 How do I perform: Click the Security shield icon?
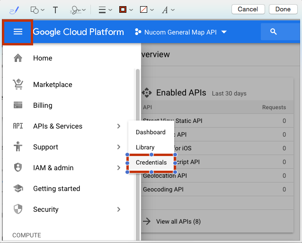pyautogui.click(x=18, y=209)
